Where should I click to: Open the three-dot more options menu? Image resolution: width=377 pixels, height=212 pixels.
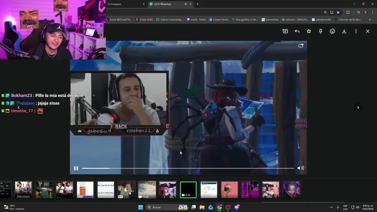click(x=356, y=31)
